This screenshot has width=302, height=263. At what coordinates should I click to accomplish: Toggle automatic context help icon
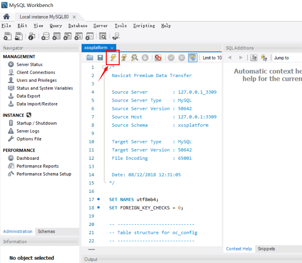tap(264, 58)
